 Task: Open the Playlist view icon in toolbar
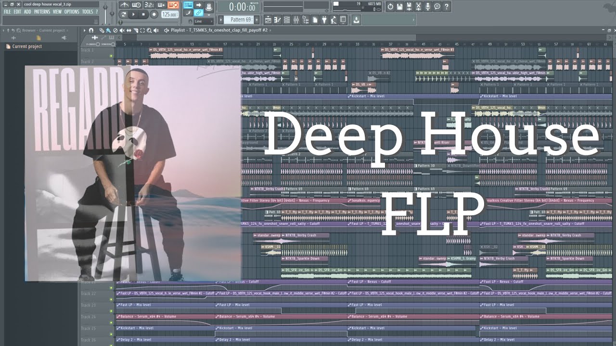(268, 20)
